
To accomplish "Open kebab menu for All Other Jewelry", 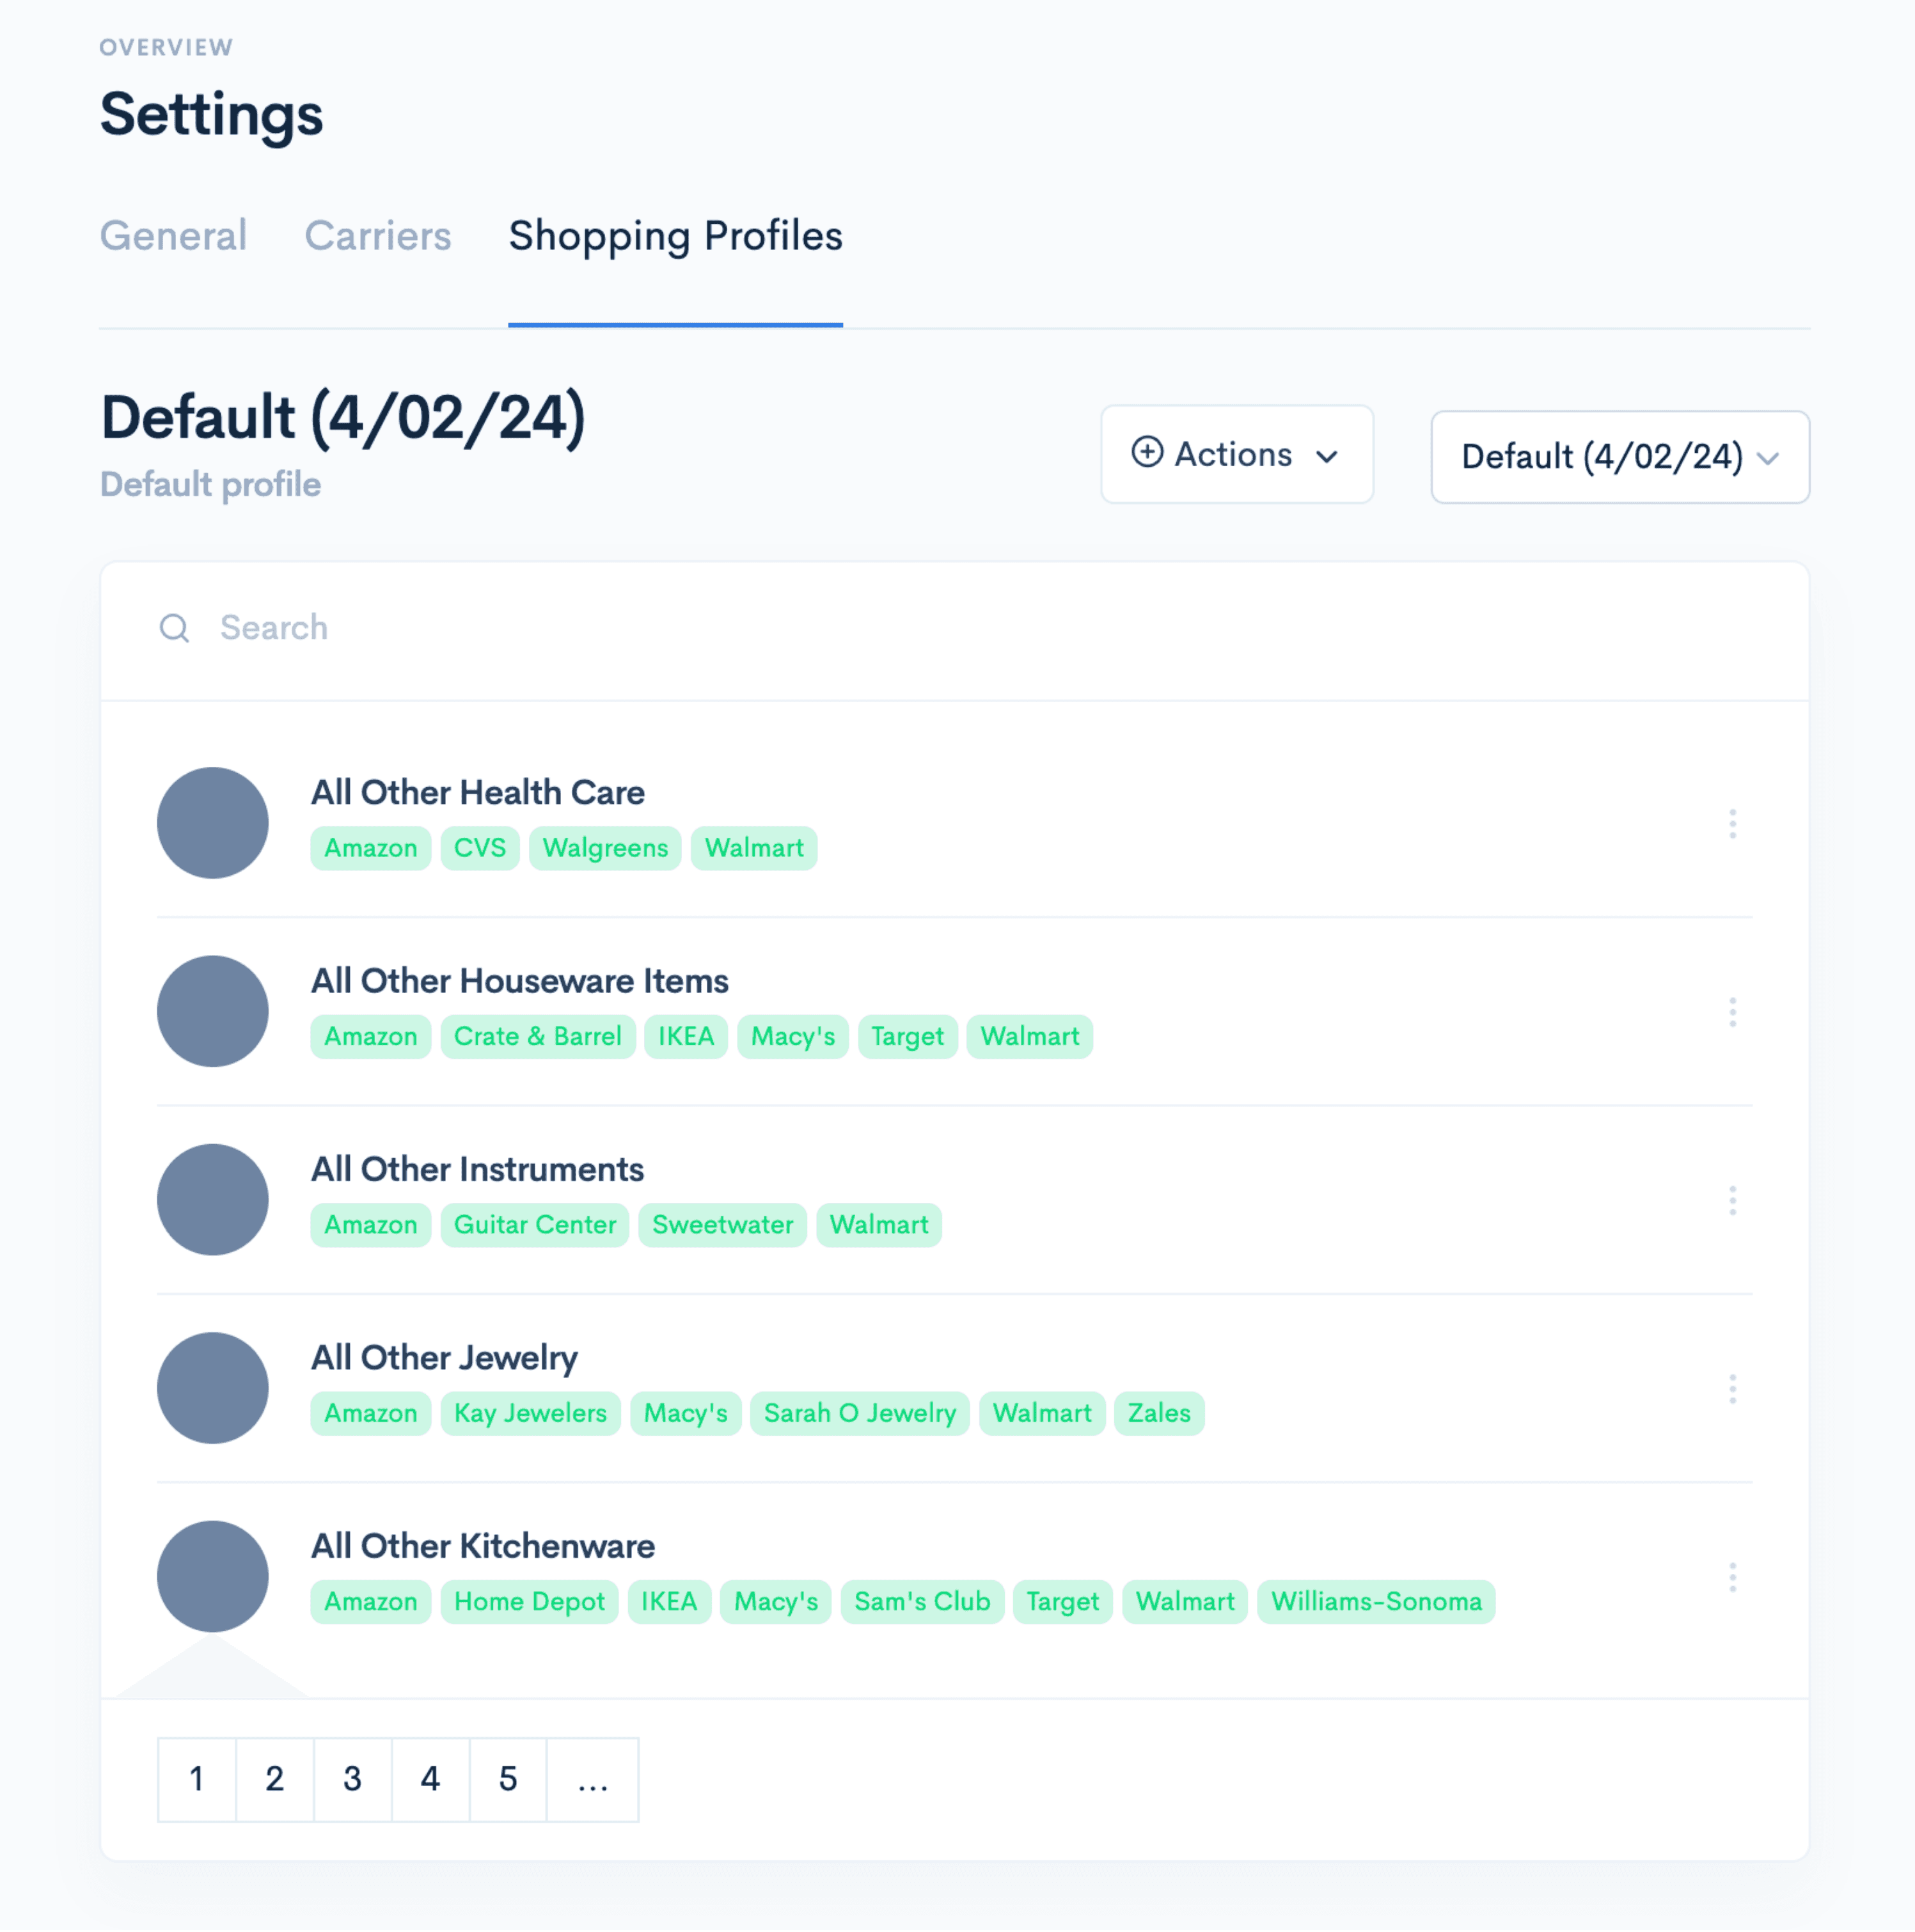I will [1732, 1388].
